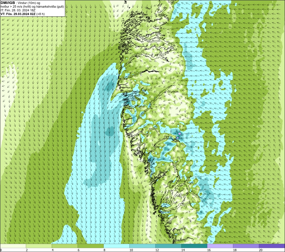Click the legend scale label "14"
285x252 pixels.
[x=183, y=250]
